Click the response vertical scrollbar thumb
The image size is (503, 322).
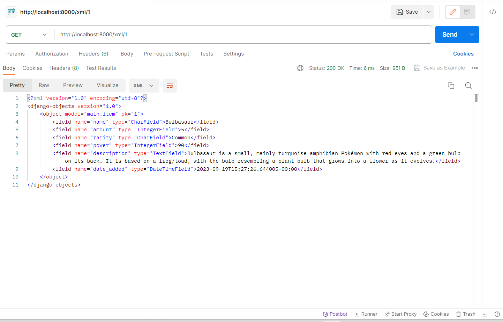(x=476, y=98)
